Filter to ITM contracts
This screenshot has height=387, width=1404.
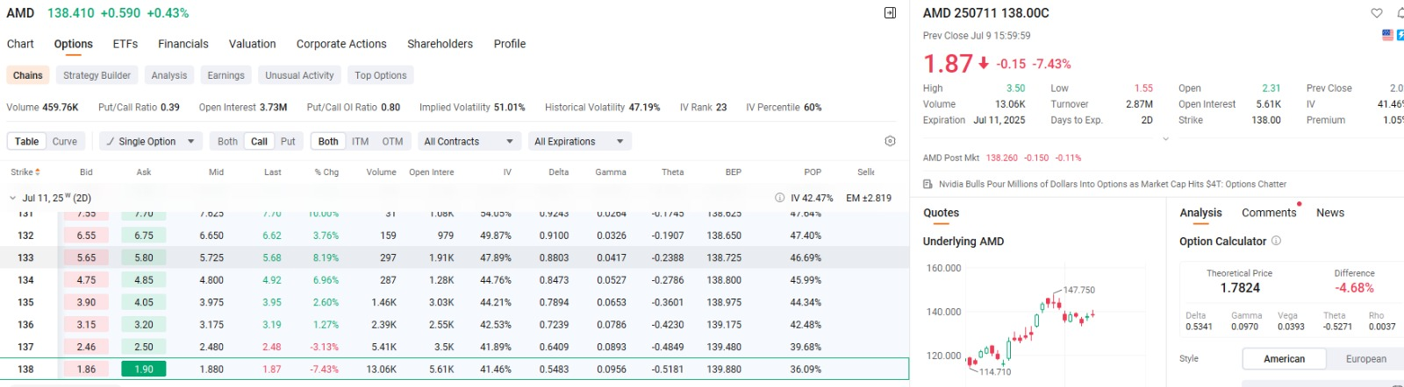pos(360,141)
